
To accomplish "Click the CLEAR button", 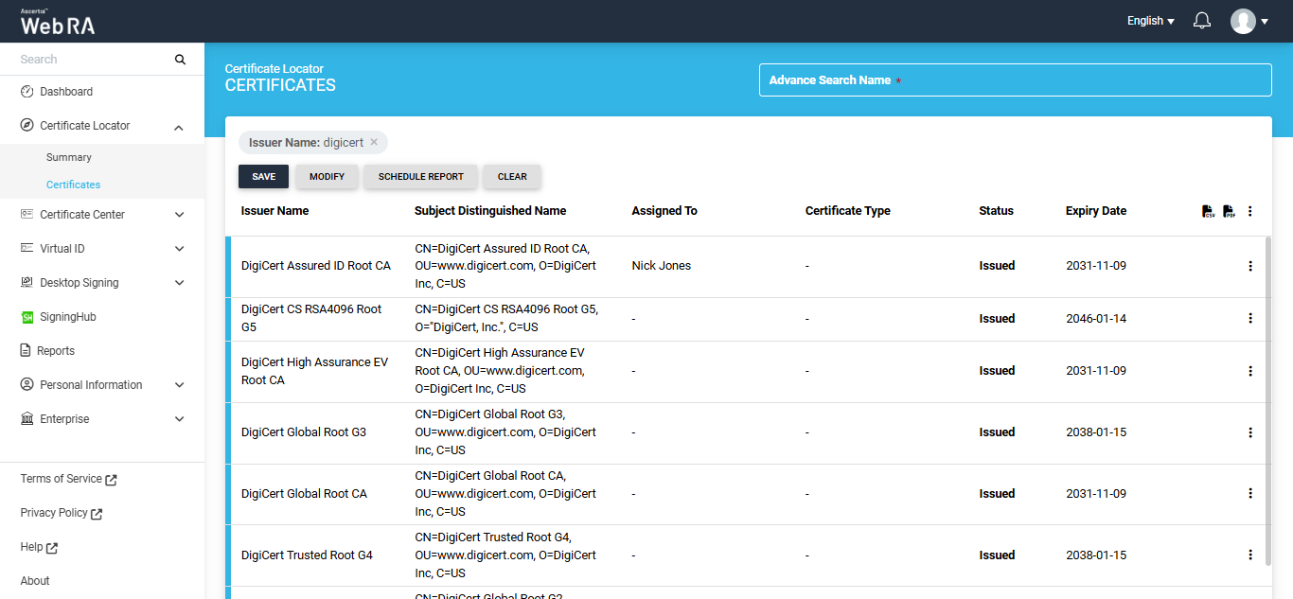I will coord(512,177).
